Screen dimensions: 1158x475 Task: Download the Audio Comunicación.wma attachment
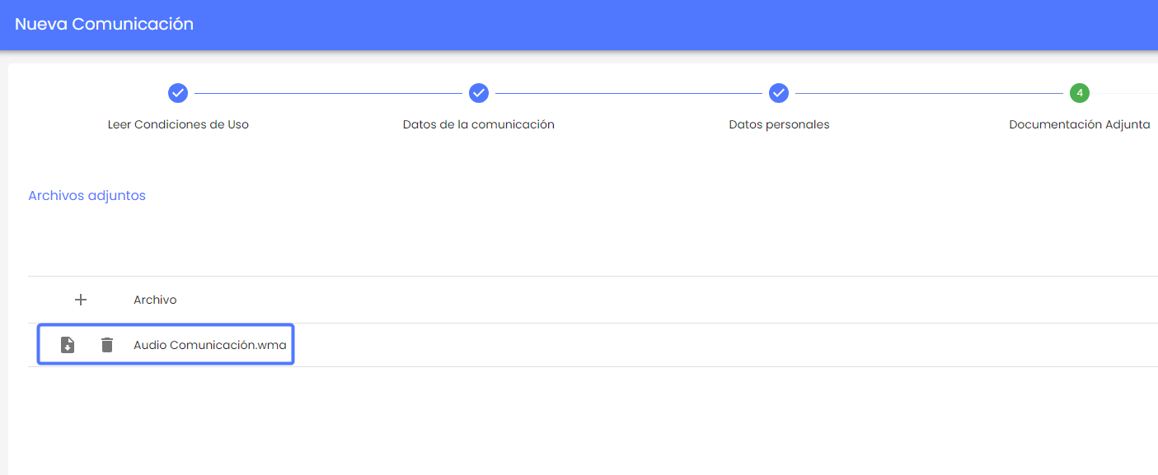pos(68,345)
